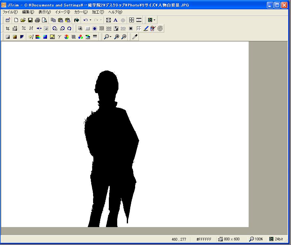Click the RGB color balance circles icon
This screenshot has height=245, width=291.
[x=80, y=37]
